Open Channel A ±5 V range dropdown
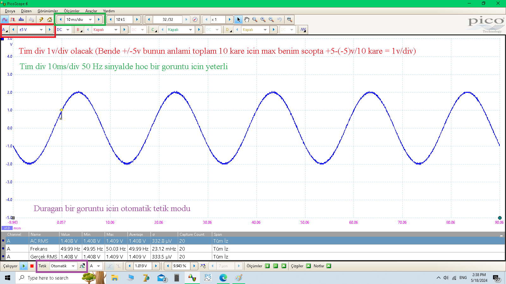This screenshot has height=284, width=506. coord(41,30)
